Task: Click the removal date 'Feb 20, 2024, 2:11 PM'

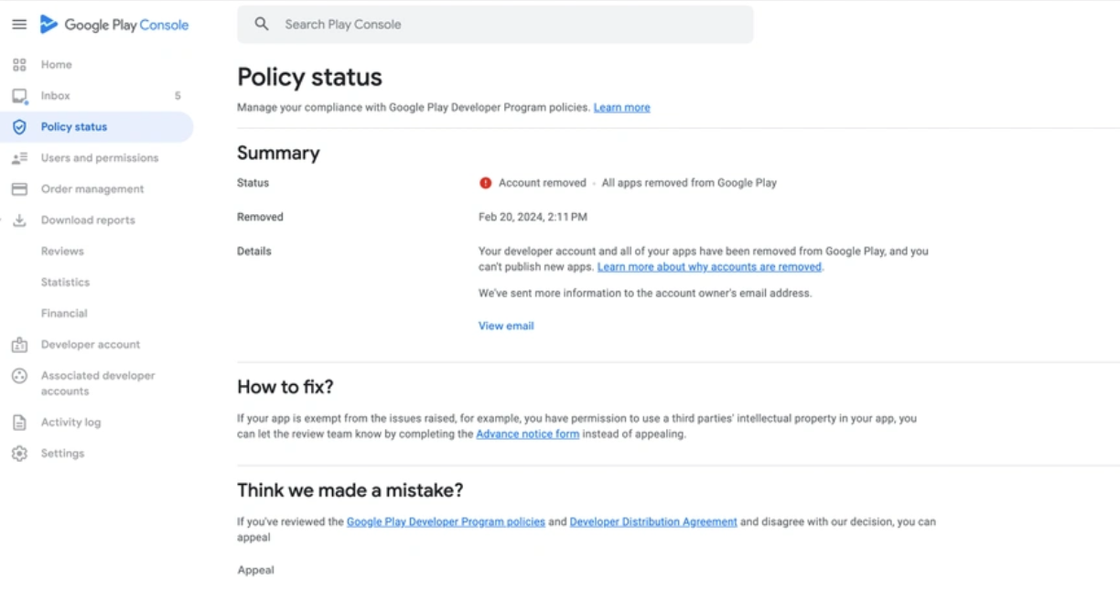Action: tap(533, 218)
